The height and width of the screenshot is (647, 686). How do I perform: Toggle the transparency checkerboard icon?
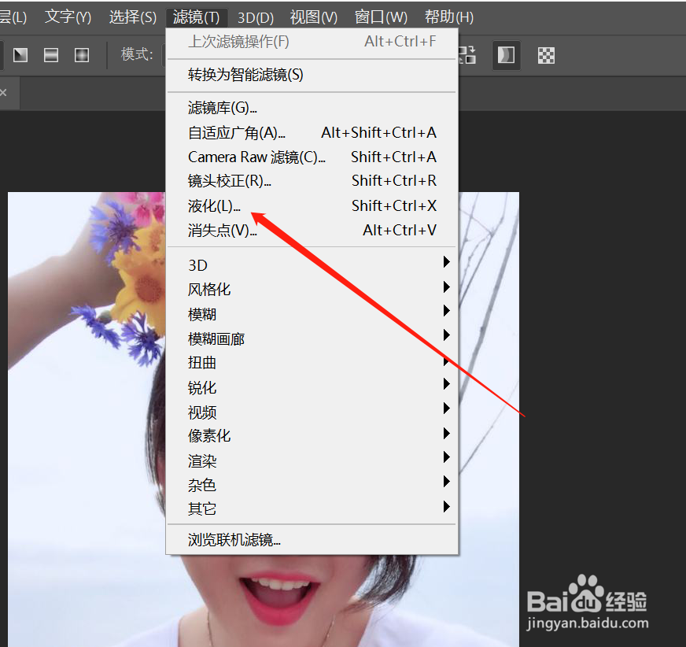tap(546, 56)
